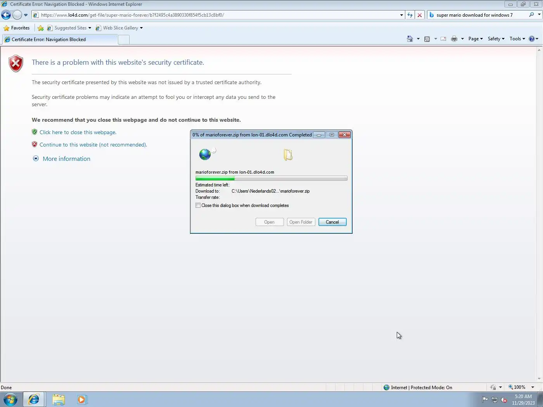Click the folder icon in download dialog
This screenshot has width=543, height=407.
click(288, 155)
